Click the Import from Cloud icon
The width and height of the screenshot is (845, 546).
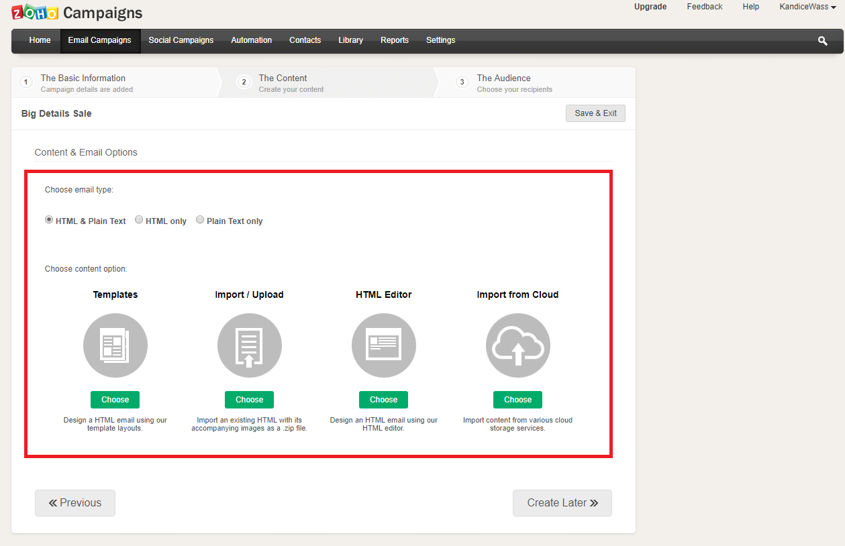coord(518,345)
